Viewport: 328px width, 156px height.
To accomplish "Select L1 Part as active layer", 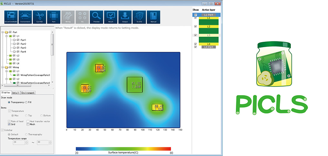I will [209, 15].
